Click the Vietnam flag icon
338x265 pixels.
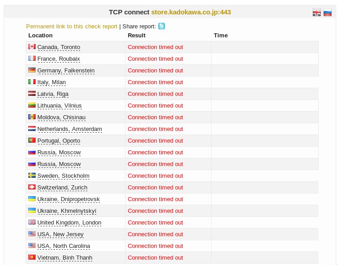click(x=32, y=257)
